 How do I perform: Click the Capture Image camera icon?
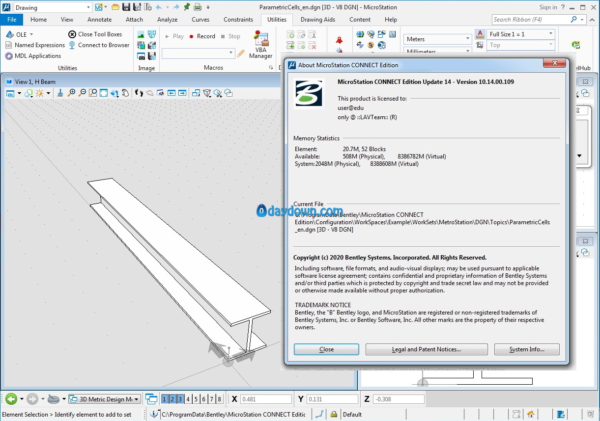pos(141,56)
